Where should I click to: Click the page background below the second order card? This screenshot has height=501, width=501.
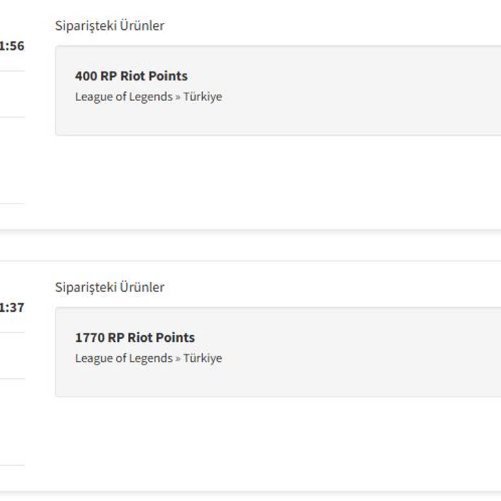click(261, 497)
